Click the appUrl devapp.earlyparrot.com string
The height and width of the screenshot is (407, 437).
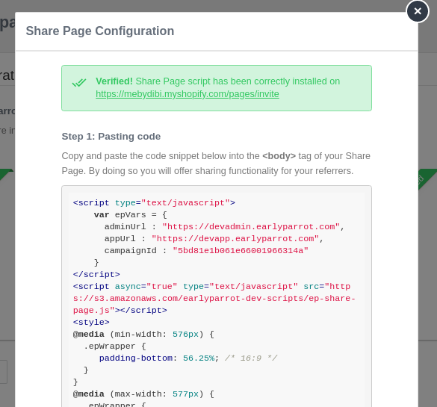pyautogui.click(x=235, y=239)
